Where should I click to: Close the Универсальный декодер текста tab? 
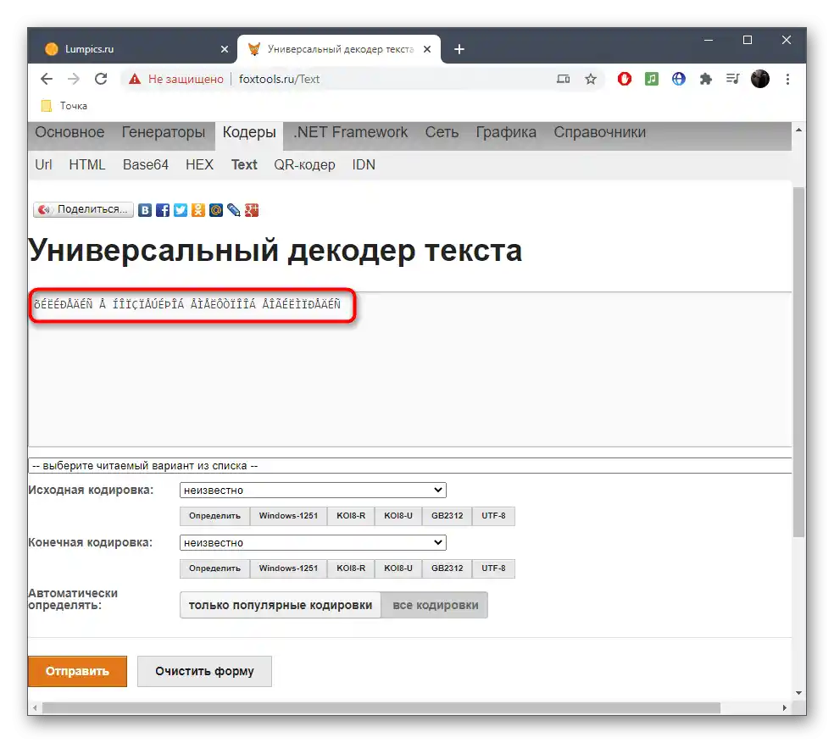(427, 49)
